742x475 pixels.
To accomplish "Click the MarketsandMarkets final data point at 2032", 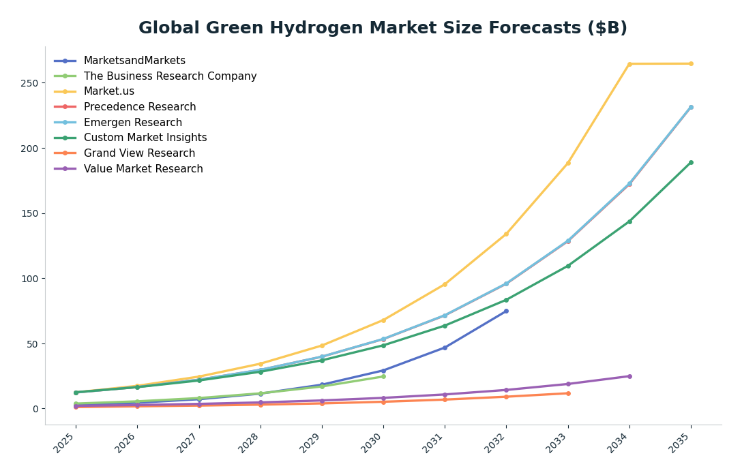I will [x=506, y=311].
